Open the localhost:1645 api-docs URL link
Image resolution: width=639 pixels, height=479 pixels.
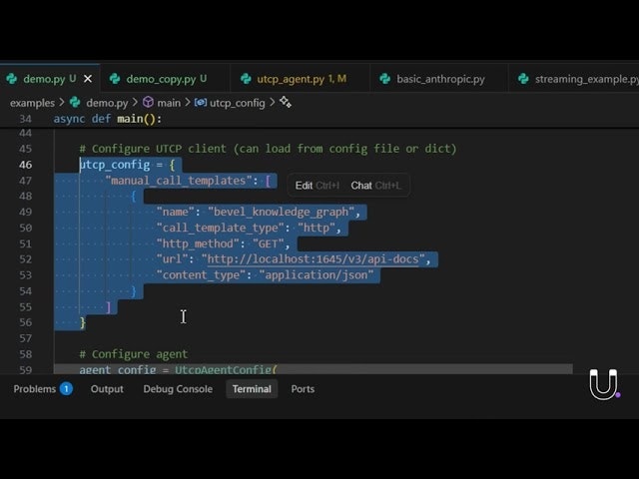coord(313,259)
